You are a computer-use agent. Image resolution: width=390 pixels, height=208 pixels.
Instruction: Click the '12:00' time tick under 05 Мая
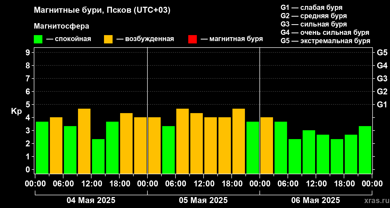[x=204, y=184]
